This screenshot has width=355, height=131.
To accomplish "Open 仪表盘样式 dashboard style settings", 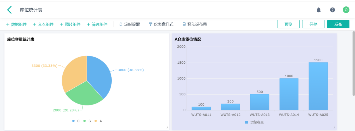I will (x=161, y=24).
